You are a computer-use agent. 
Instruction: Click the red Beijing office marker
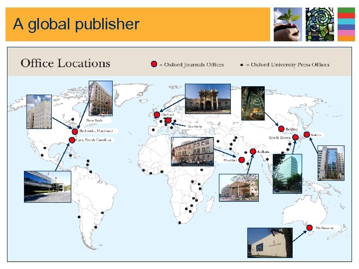coord(281,129)
